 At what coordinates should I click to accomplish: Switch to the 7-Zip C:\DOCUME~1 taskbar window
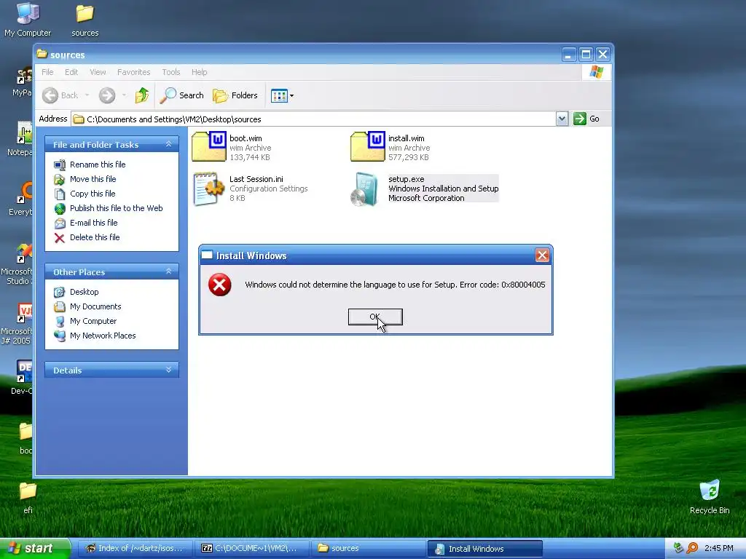coord(251,549)
